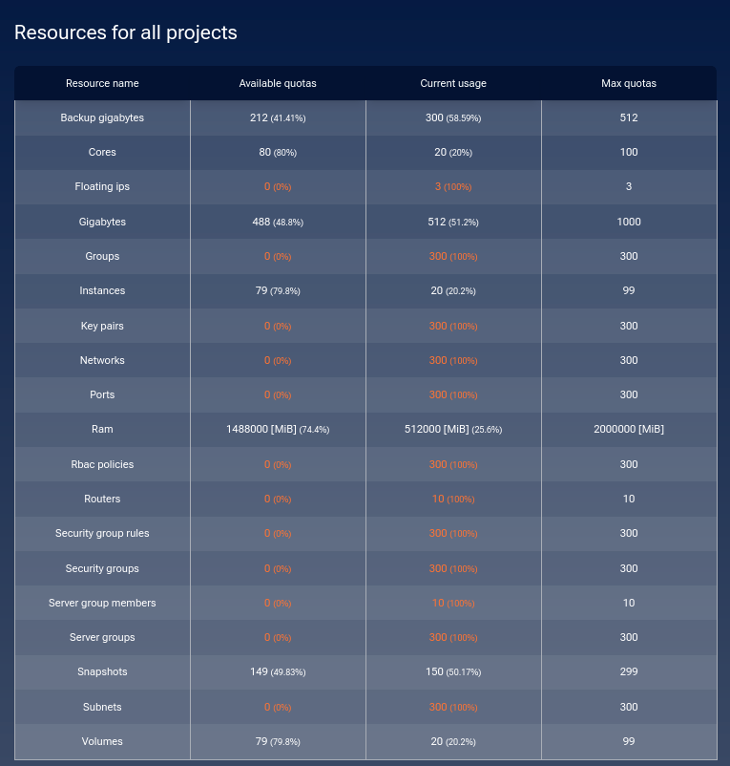Click the Available quotas column header
730x766 pixels.
pos(278,83)
